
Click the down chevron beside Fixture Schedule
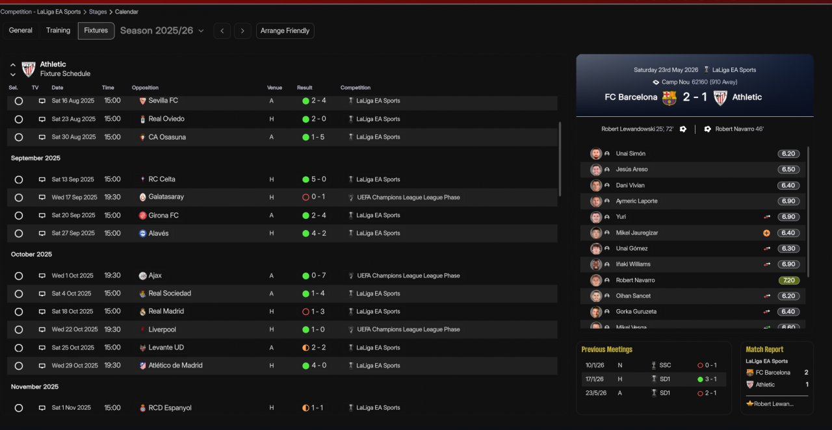[x=12, y=74]
